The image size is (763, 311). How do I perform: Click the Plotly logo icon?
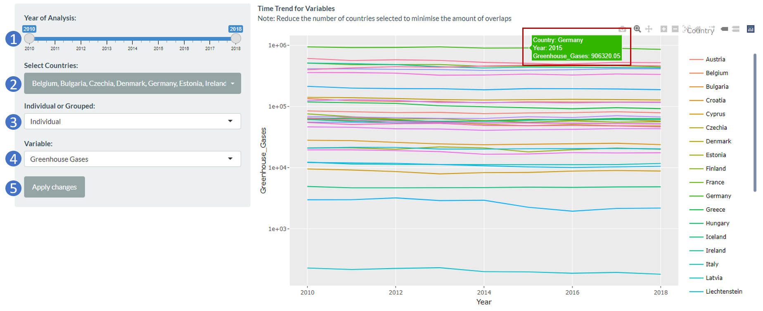pos(751,29)
